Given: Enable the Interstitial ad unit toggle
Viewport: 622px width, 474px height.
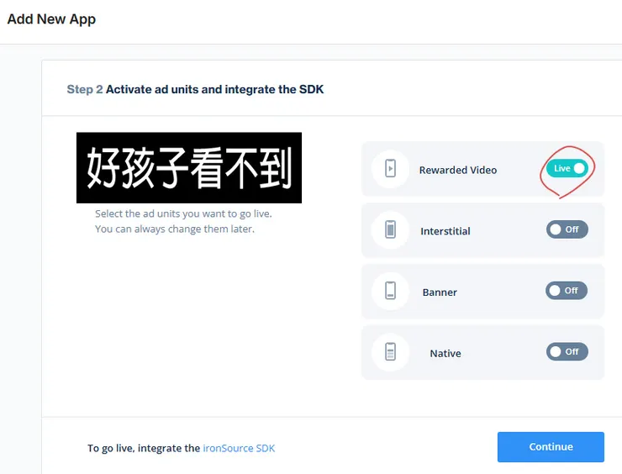Looking at the screenshot, I should pos(567,229).
